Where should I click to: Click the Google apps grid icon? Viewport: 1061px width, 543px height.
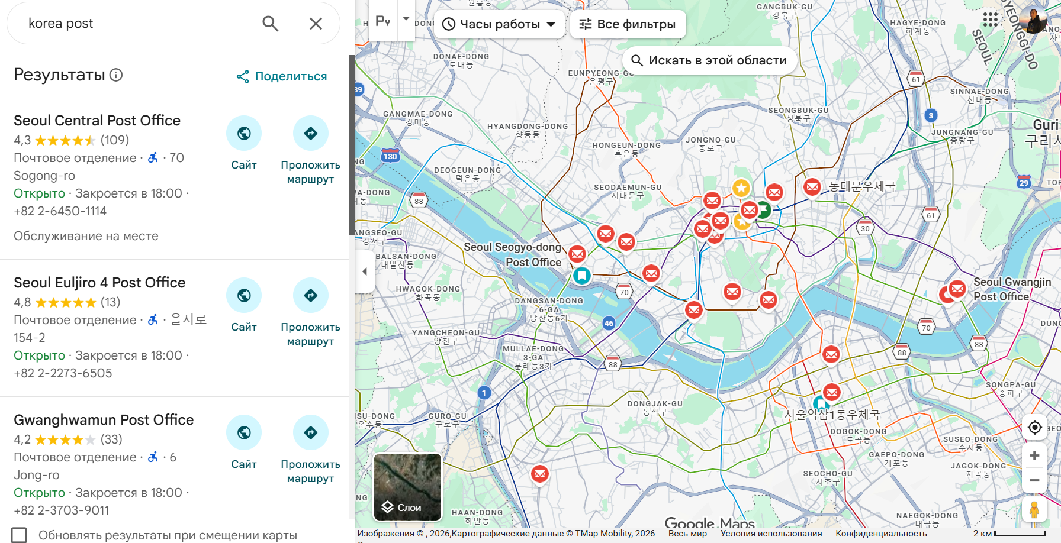(x=990, y=20)
